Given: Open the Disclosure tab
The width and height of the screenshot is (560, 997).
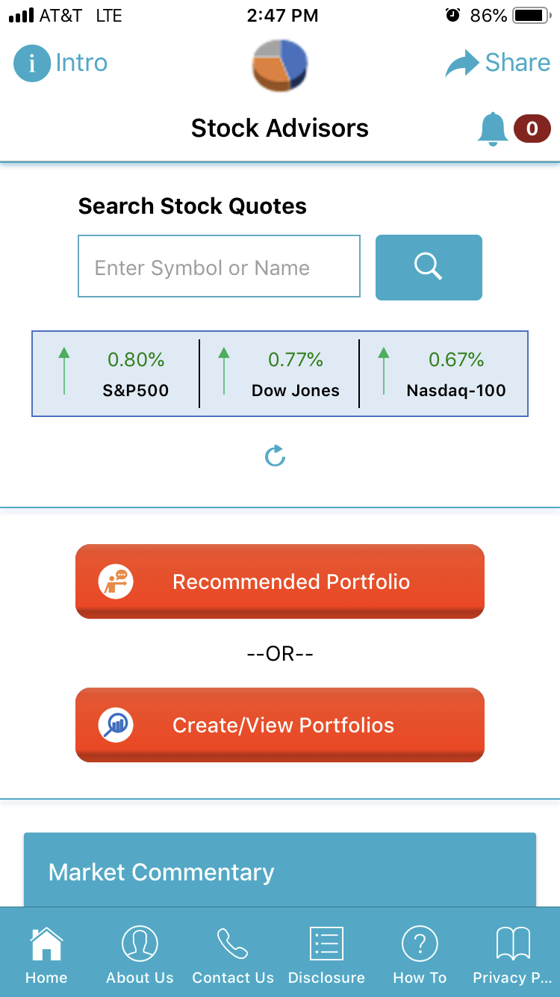Looking at the screenshot, I should [326, 954].
